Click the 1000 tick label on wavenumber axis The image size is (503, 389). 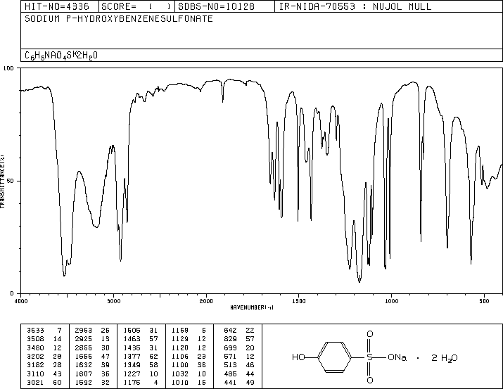(391, 301)
